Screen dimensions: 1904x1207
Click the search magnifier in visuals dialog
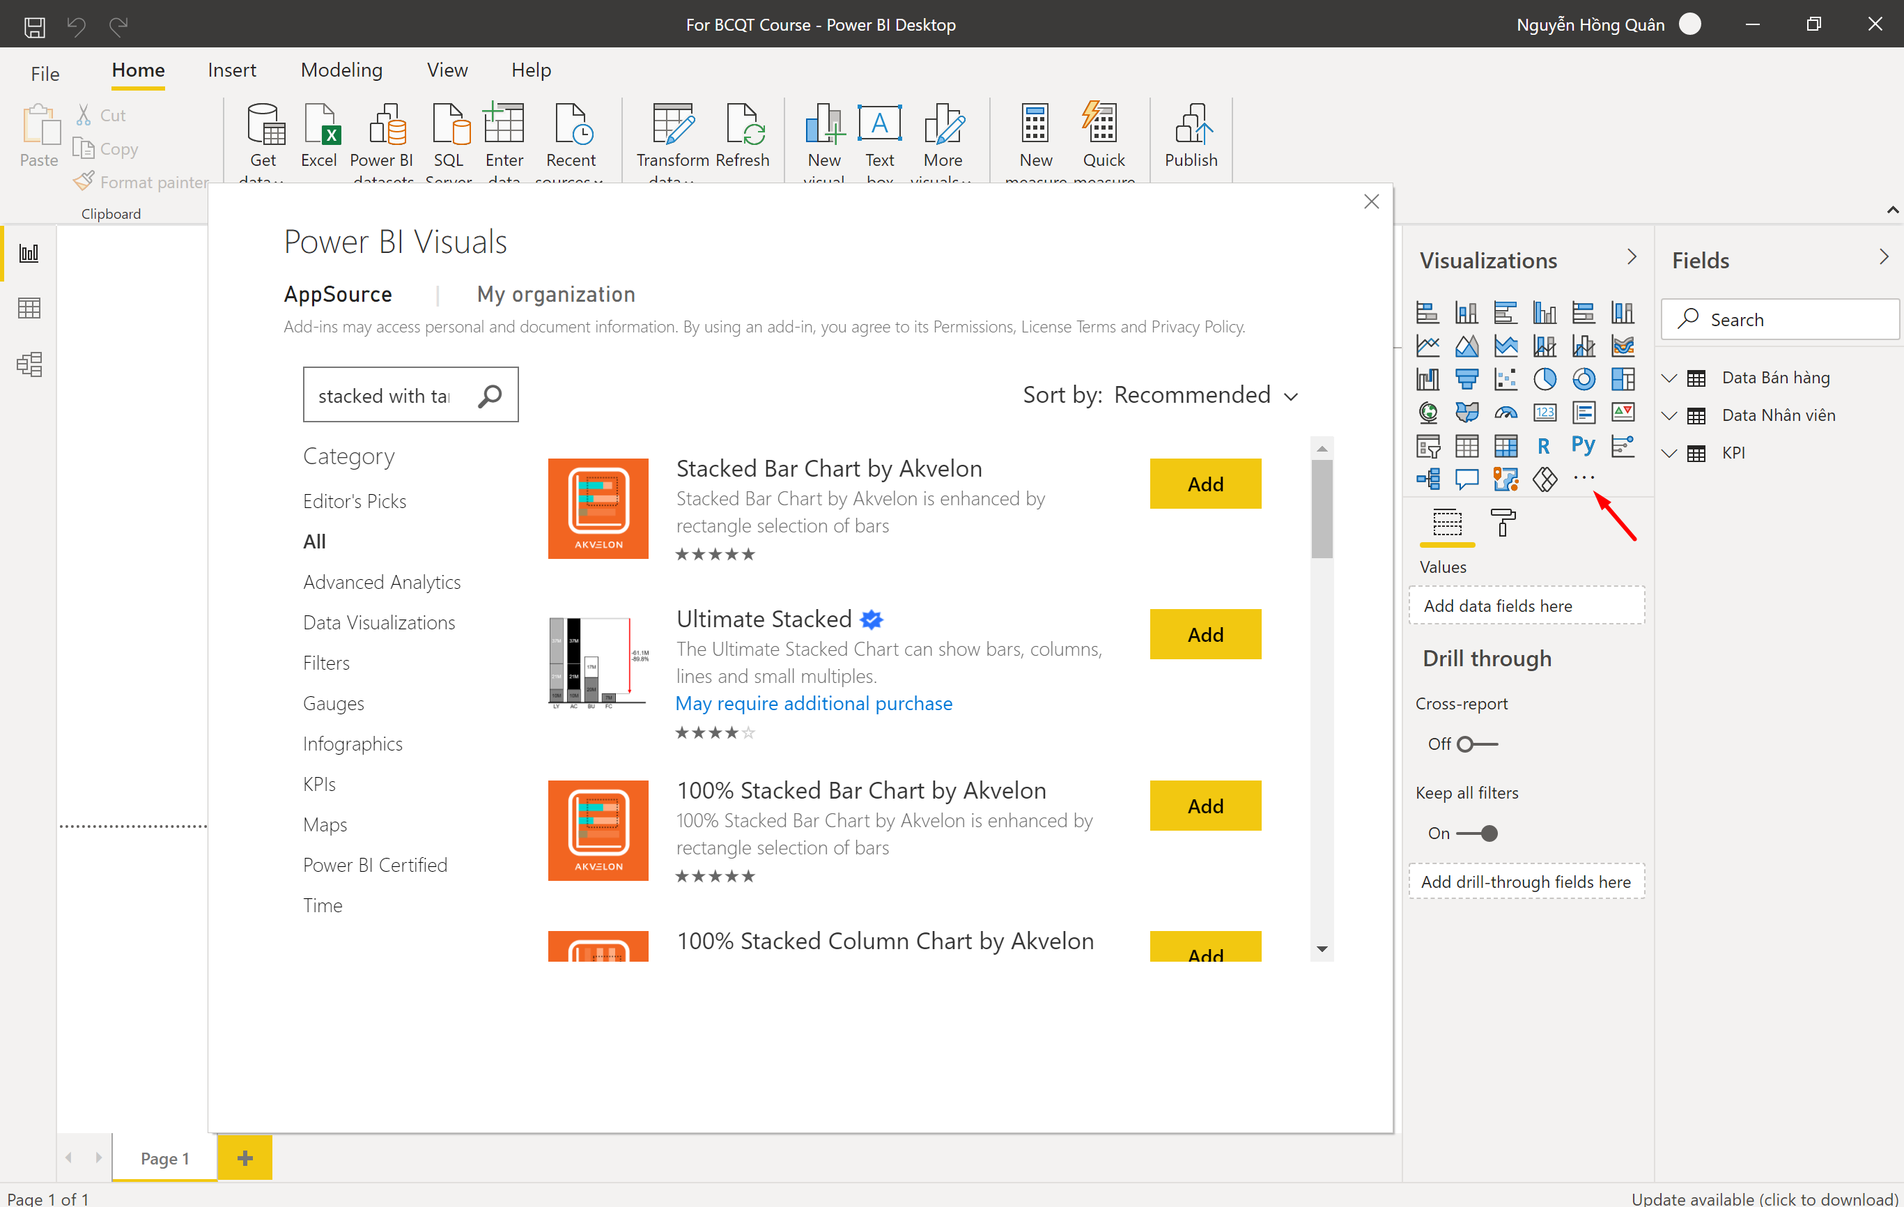click(490, 395)
